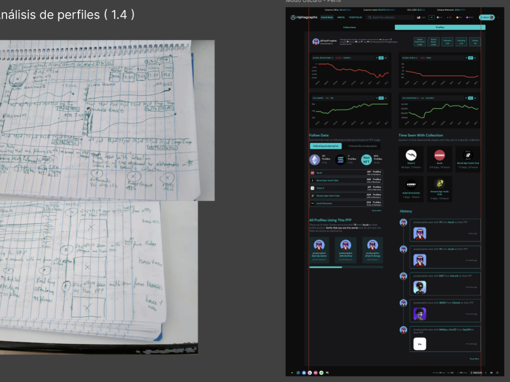Click info icon next to Follower Rank title
Image resolution: width=510 pixels, height=382 pixels.
pyautogui.click(x=418, y=98)
